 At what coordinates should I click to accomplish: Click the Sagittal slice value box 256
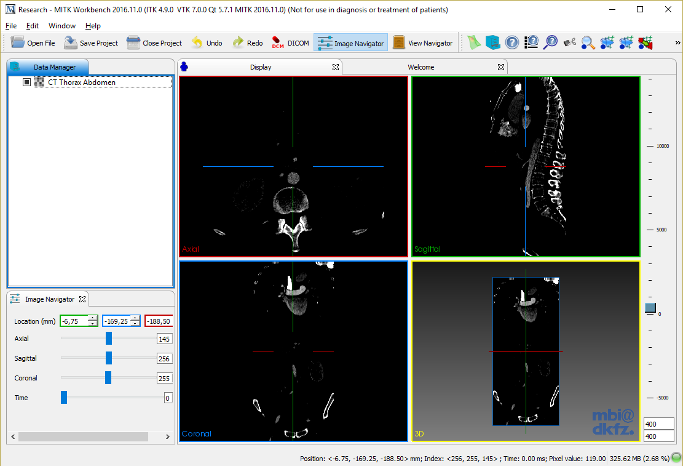(x=164, y=359)
